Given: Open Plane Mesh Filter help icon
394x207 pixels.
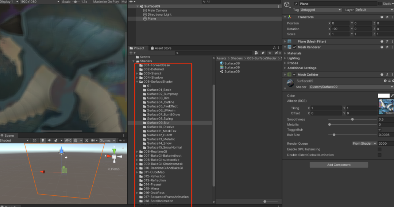Looking at the screenshot, I should click(x=382, y=42).
